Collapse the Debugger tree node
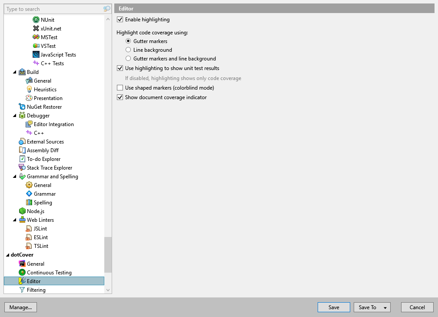Image resolution: width=438 pixels, height=317 pixels. pos(14,115)
